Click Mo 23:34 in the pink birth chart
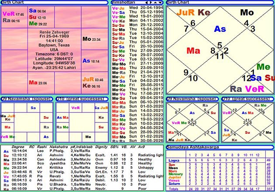Viewport: 275px width, 192px height. click(92, 39)
